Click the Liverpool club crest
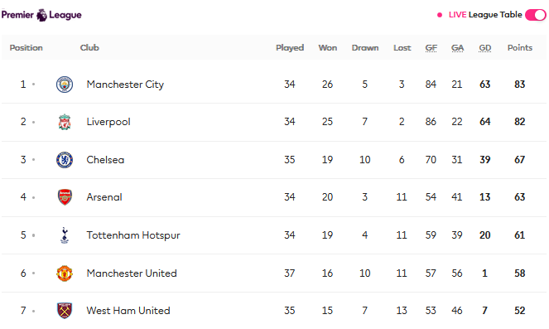This screenshot has height=329, width=549. (65, 123)
